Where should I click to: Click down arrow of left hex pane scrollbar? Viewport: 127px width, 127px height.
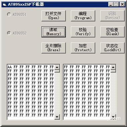coord(57,117)
